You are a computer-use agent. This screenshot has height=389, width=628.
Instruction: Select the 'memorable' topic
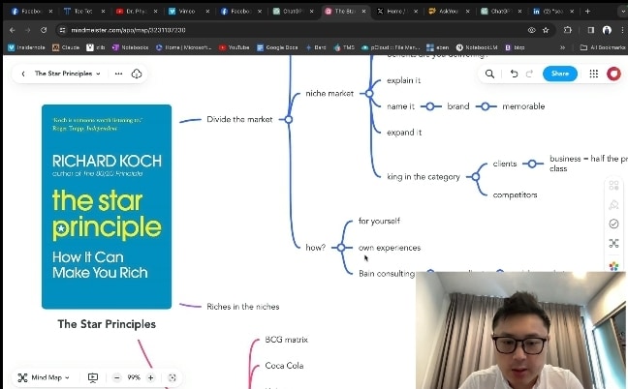[523, 106]
